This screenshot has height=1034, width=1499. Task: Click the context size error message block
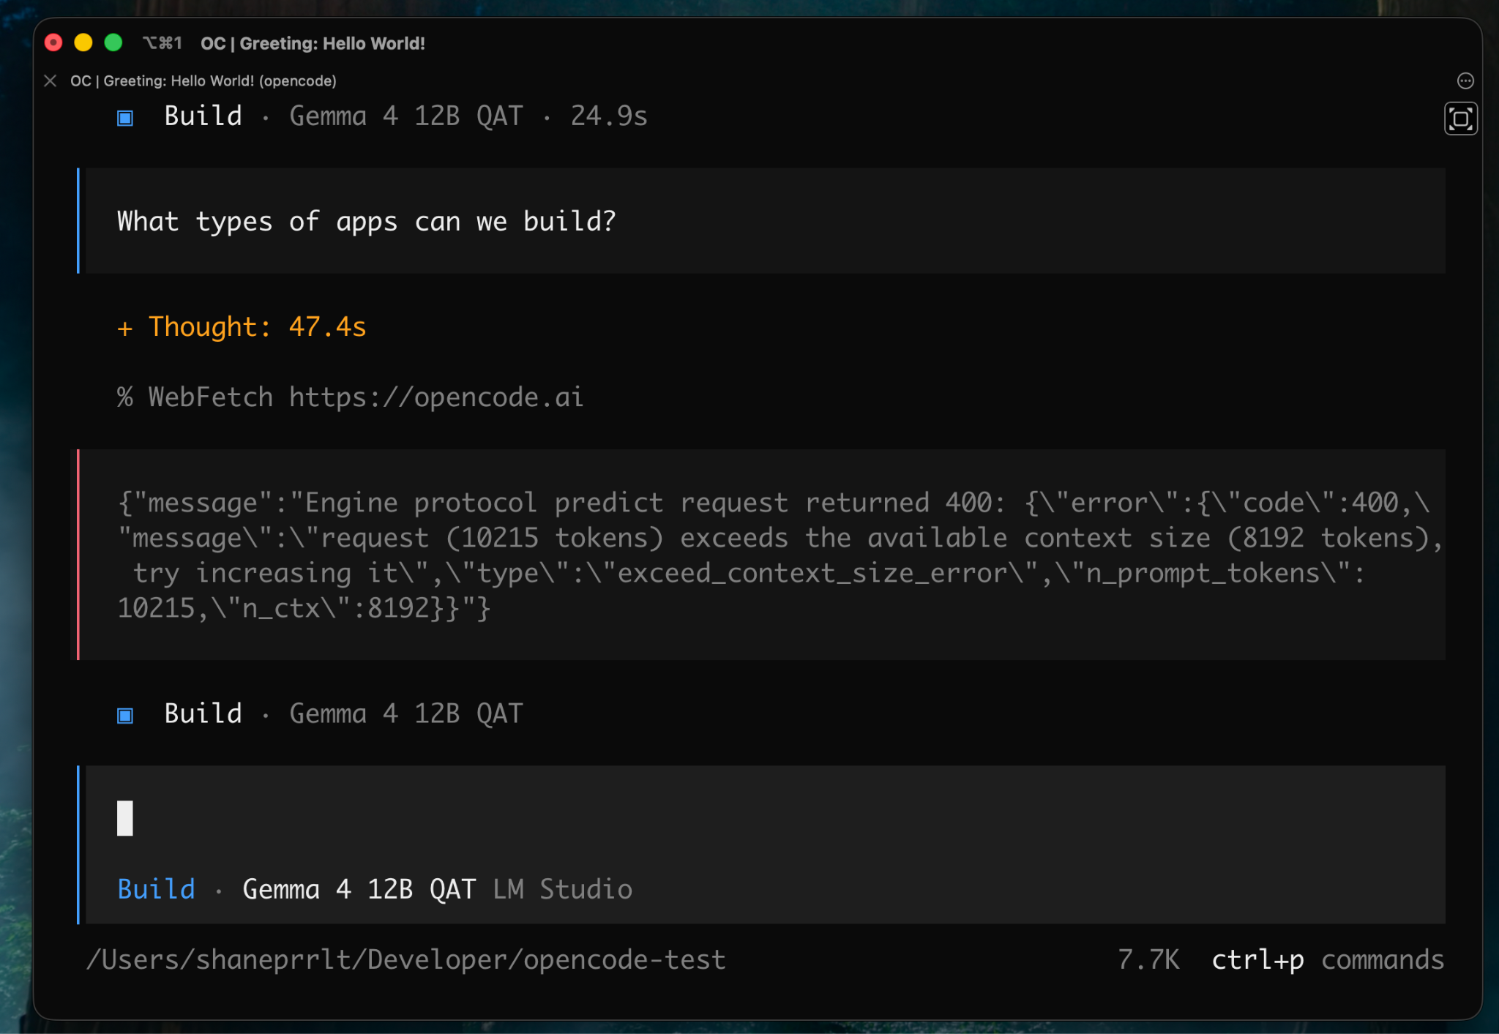(761, 555)
